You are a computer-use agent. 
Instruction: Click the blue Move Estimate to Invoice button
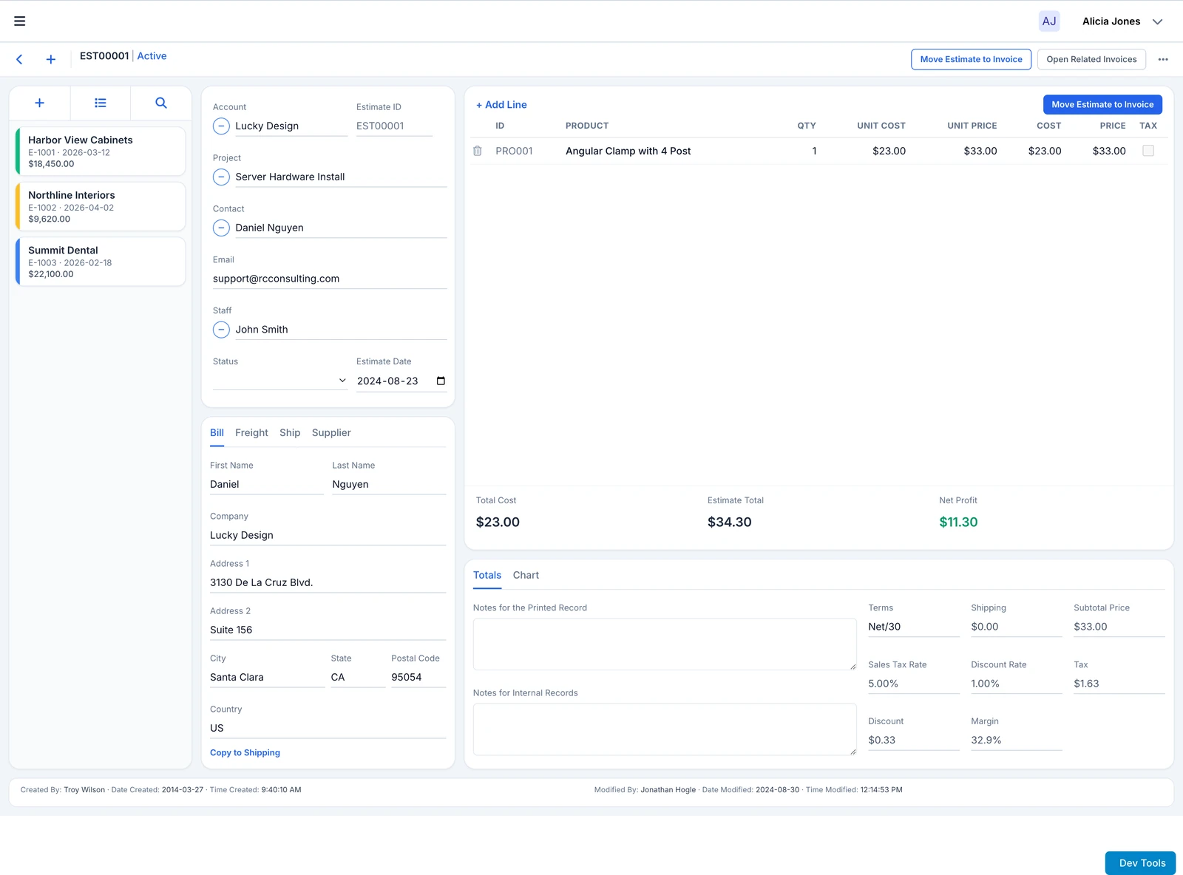point(1102,105)
